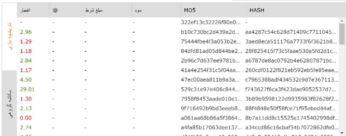The image size is (346, 136).
Task: Click hash starting with 260cdf0122
Action: tap(291, 70)
